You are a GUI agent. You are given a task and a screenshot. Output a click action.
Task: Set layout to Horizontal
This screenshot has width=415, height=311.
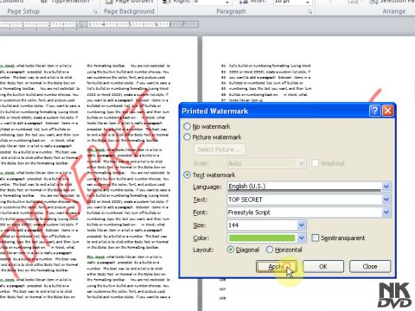tap(270, 250)
